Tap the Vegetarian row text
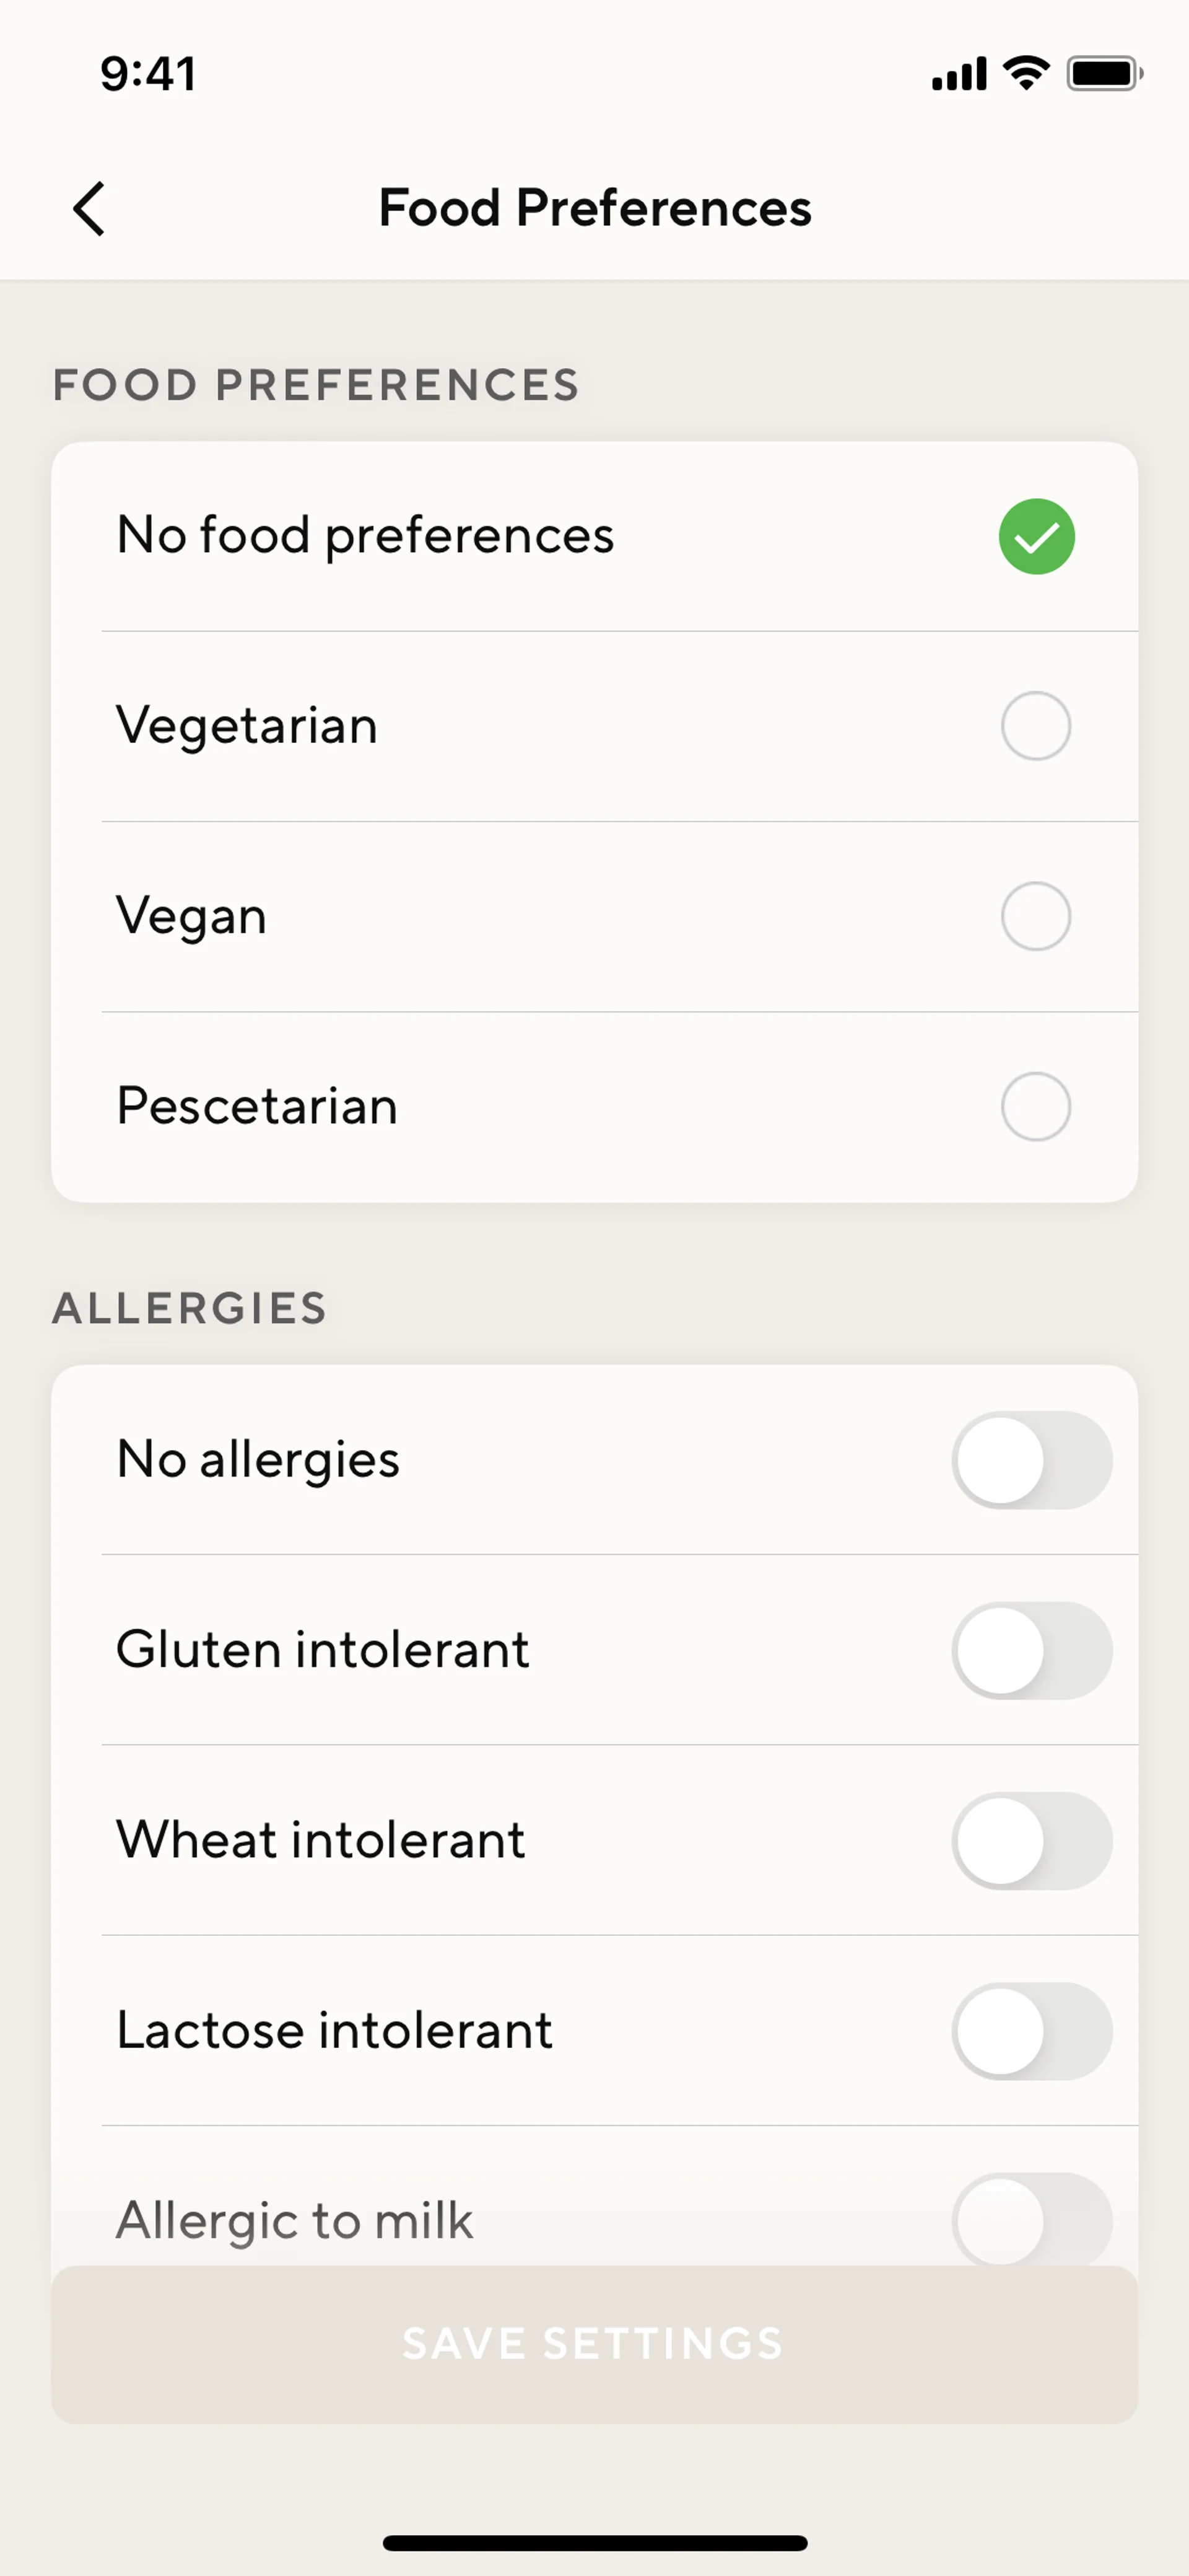1189x2576 pixels. [247, 726]
